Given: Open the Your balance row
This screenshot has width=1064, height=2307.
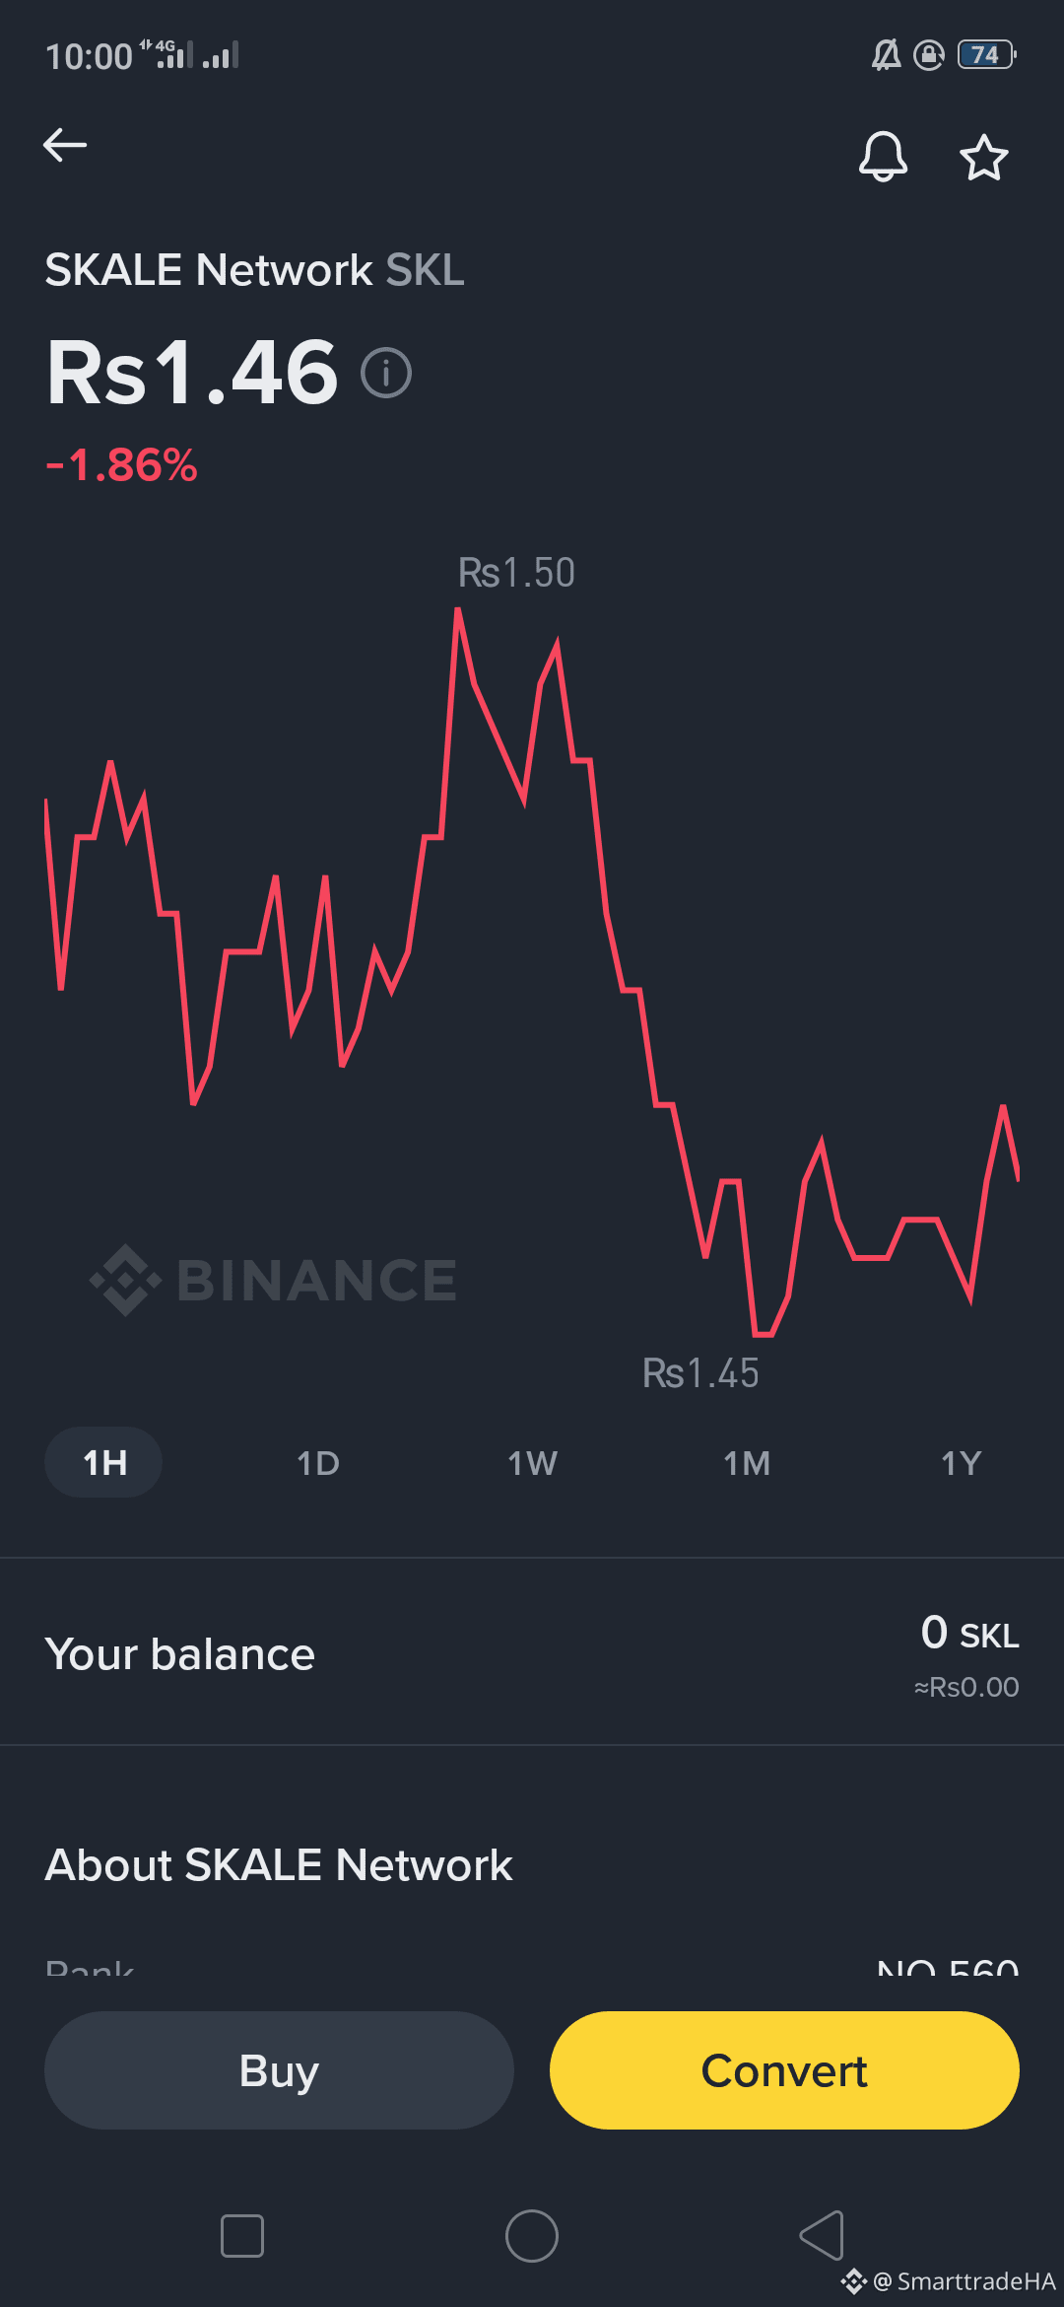Looking at the screenshot, I should tap(532, 1653).
